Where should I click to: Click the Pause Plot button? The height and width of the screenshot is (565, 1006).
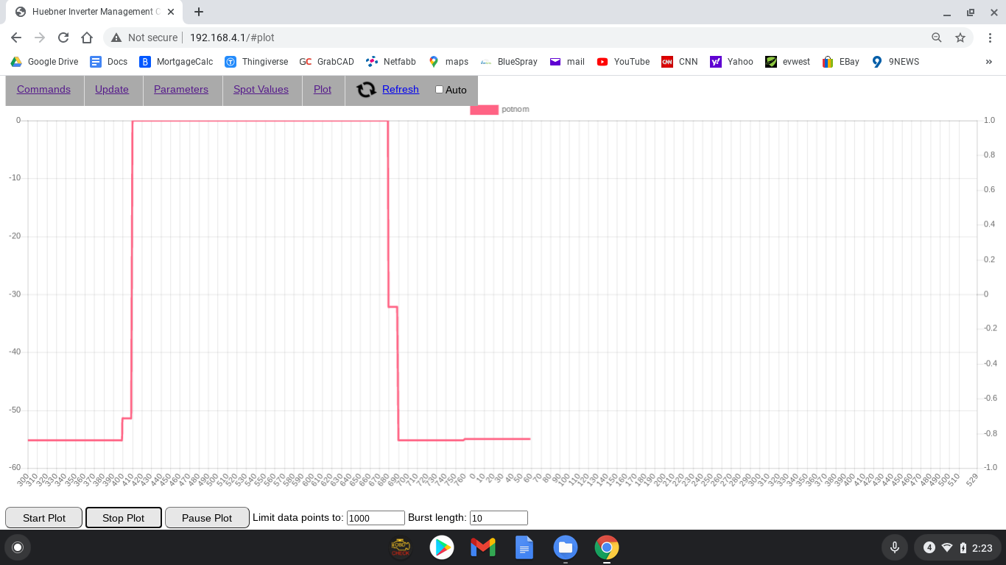click(207, 518)
